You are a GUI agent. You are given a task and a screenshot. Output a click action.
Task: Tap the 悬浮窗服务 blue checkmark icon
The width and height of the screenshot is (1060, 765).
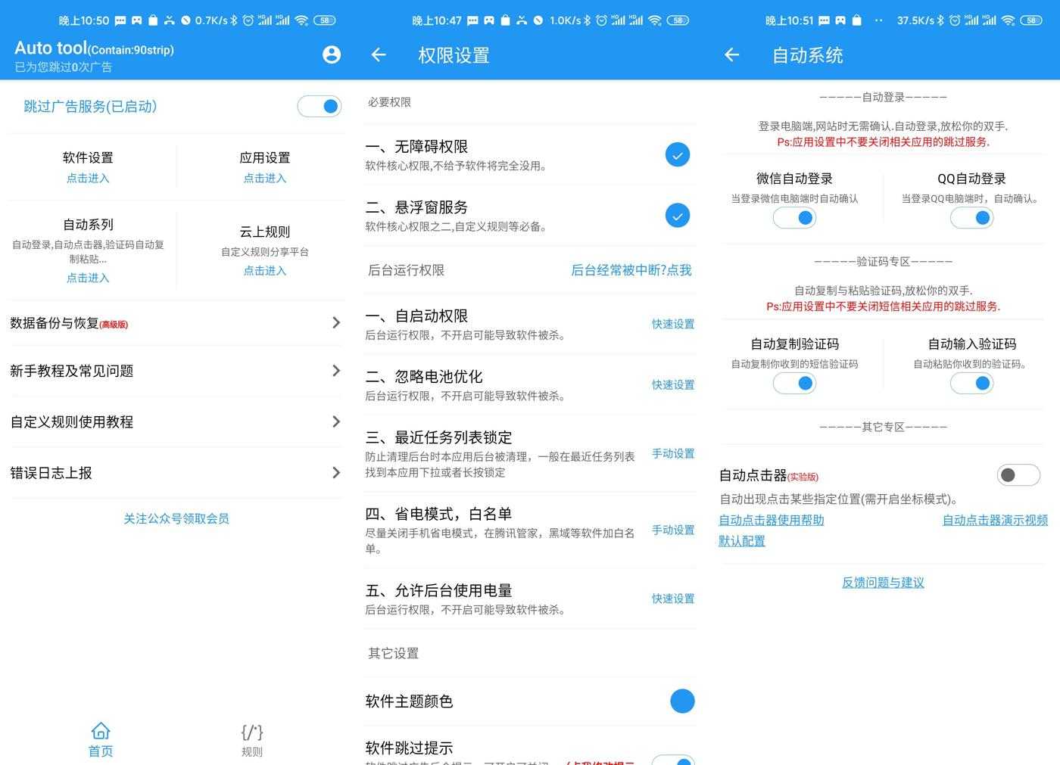point(677,216)
